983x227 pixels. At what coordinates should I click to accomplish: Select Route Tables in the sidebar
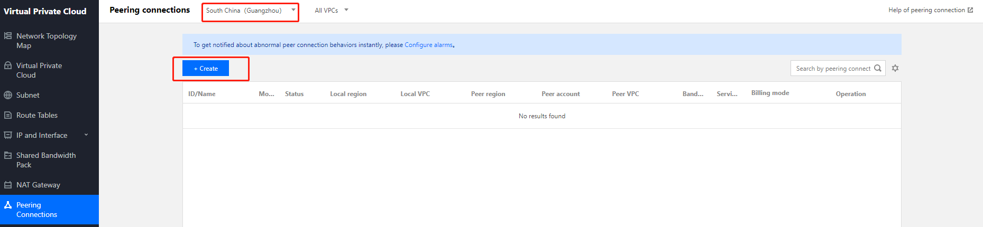tap(37, 115)
